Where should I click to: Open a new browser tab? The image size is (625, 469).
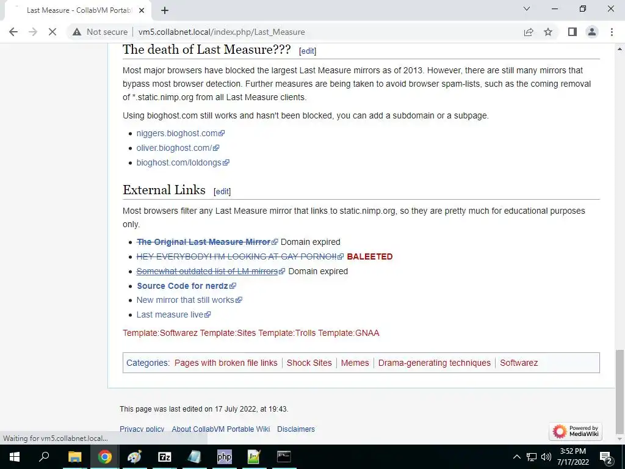(165, 10)
